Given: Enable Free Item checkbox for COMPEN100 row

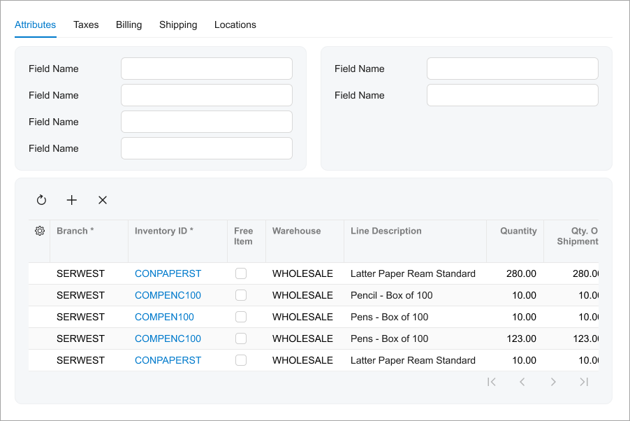Looking at the screenshot, I should pyautogui.click(x=241, y=317).
